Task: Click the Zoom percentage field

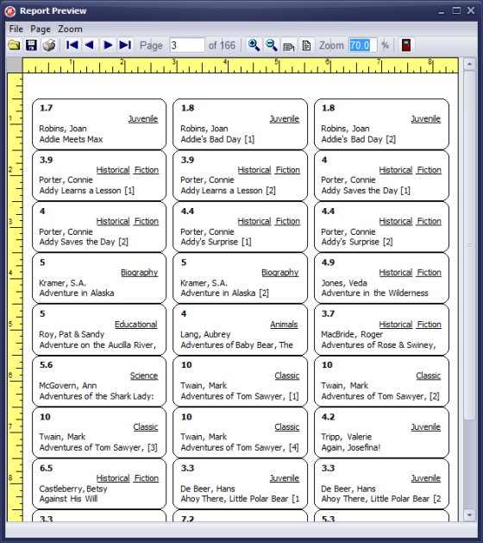Action: pos(362,46)
